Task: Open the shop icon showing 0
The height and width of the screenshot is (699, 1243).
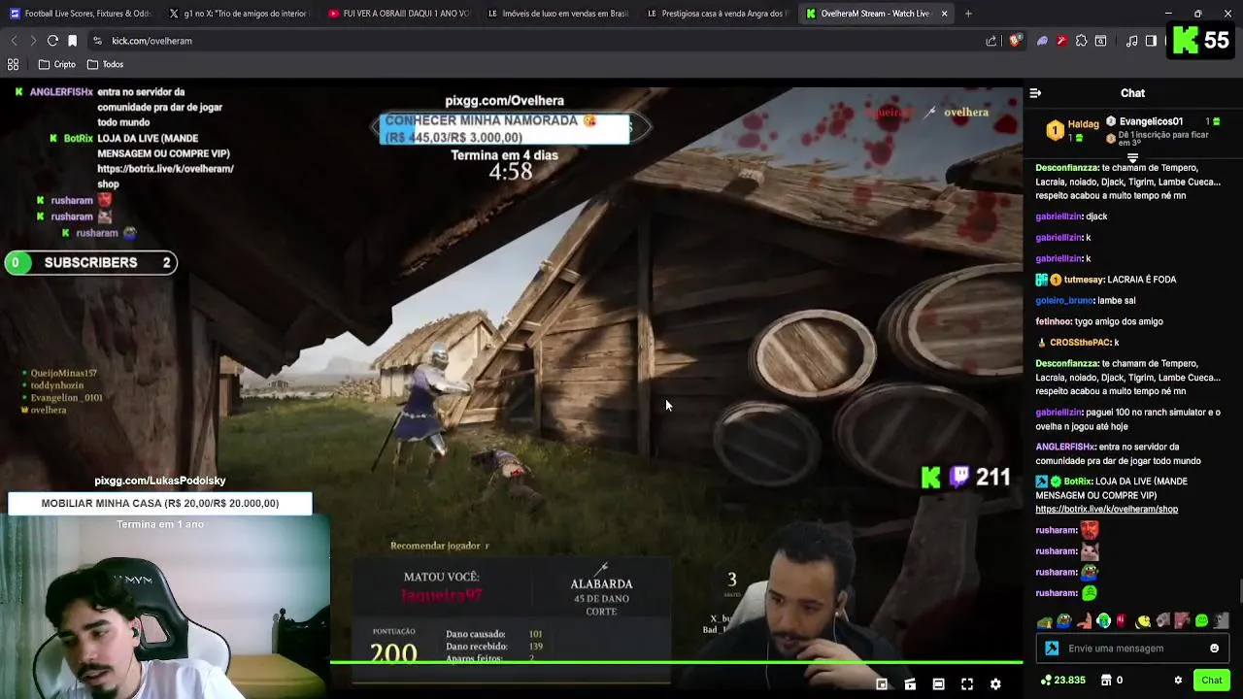Action: pos(1112,681)
